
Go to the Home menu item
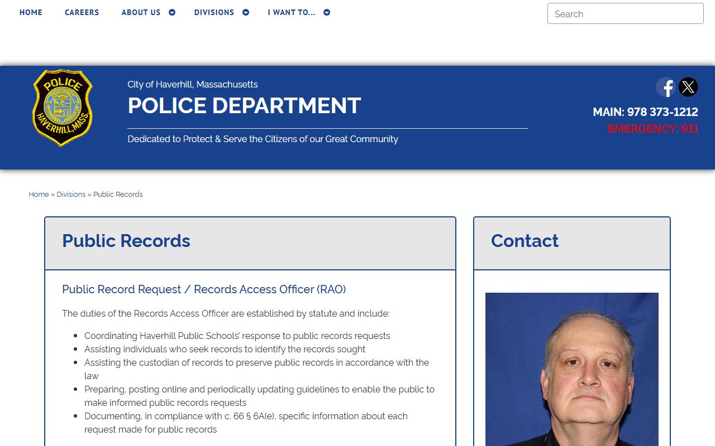coord(31,12)
